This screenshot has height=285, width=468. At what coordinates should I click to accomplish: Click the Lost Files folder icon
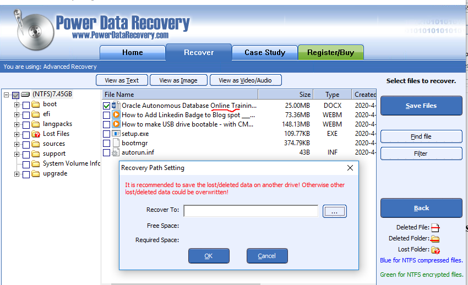[x=36, y=134]
